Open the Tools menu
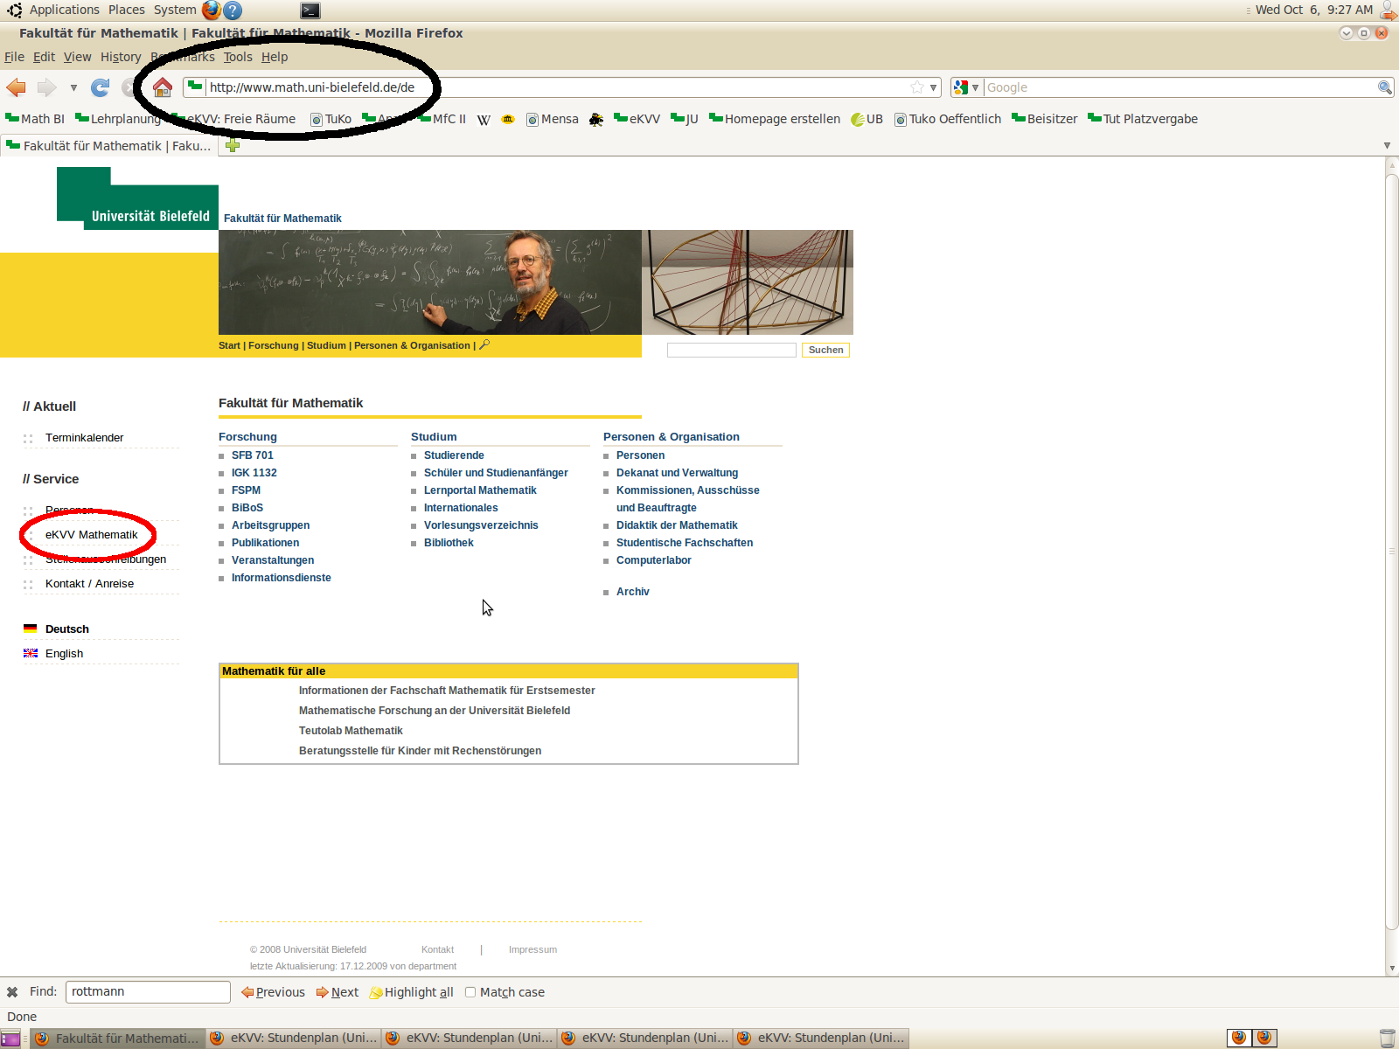This screenshot has width=1399, height=1049. click(x=238, y=57)
